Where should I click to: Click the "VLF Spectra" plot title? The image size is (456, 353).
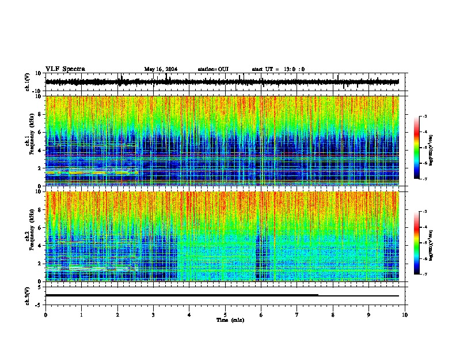click(65, 69)
